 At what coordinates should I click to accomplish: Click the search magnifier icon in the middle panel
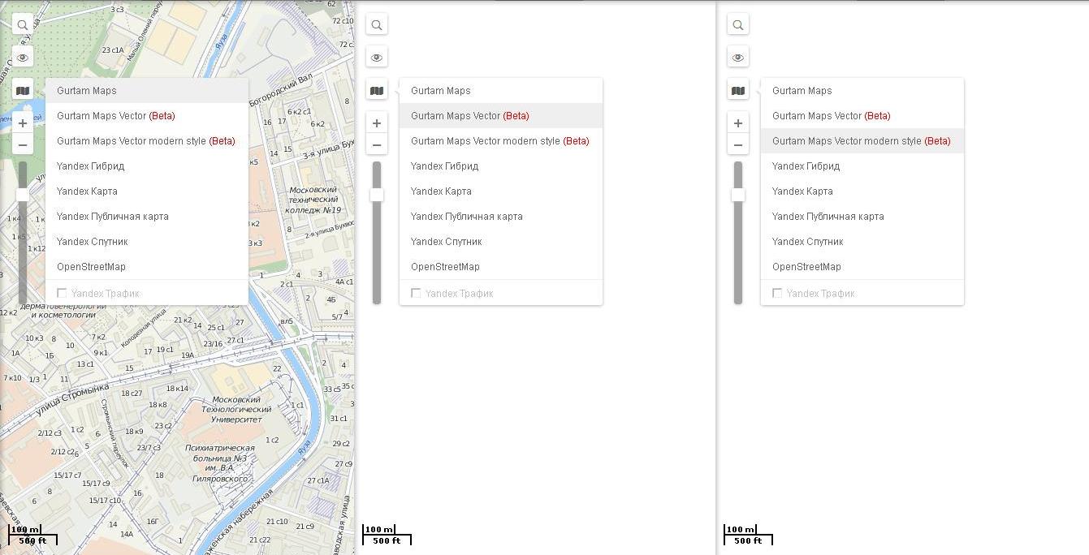[x=377, y=25]
